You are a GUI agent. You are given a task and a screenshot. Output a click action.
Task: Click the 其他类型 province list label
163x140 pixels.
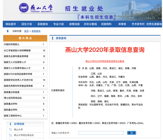[83, 105]
